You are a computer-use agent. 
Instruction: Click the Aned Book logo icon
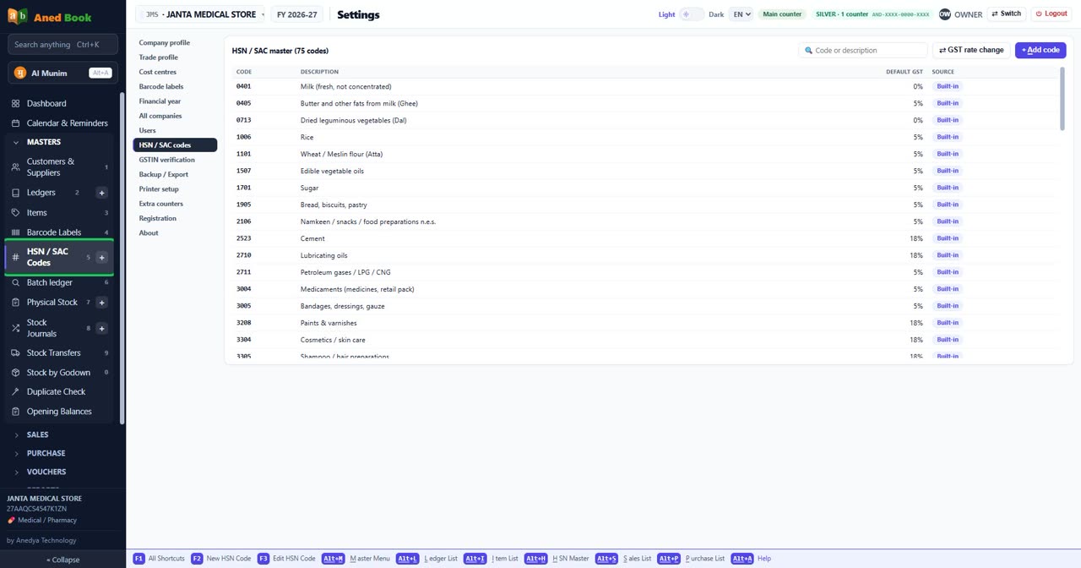[x=18, y=17]
